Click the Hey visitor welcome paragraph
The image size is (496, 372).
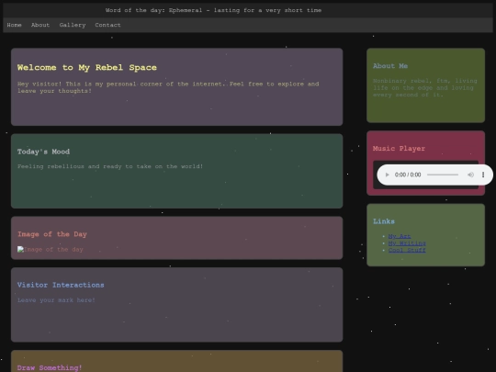click(168, 87)
